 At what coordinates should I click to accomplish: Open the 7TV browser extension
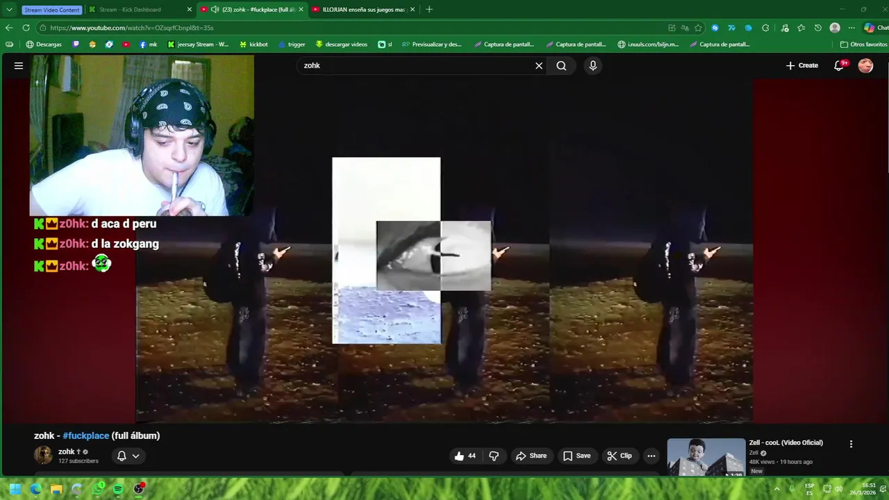tap(731, 28)
